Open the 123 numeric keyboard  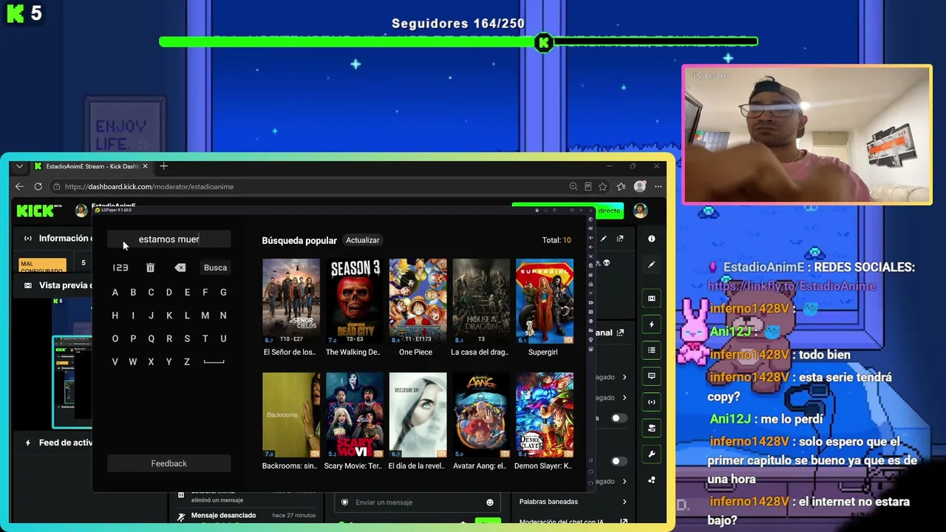tap(120, 267)
